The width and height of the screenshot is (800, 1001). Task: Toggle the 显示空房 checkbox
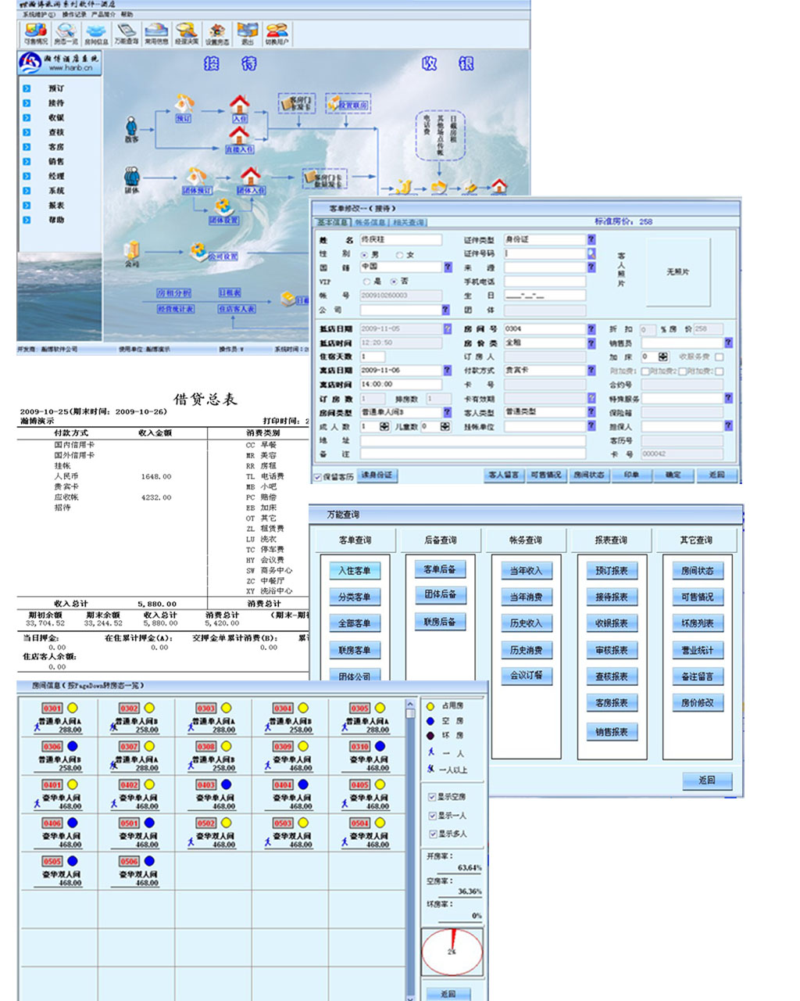[432, 797]
